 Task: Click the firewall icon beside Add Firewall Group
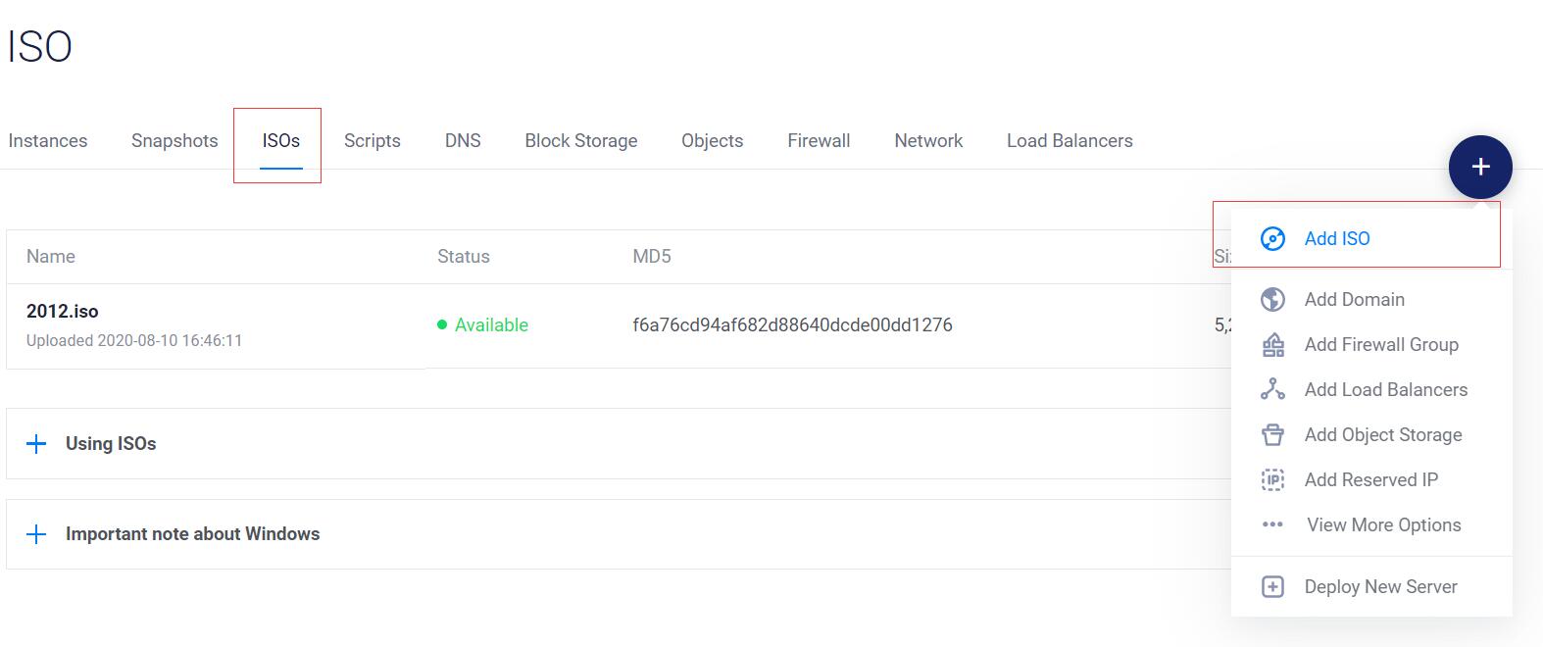tap(1272, 345)
